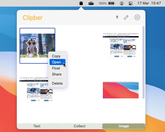165x132 pixels.
Task: Click the date and time 17 Mar 15:47
Action: pyautogui.click(x=149, y=3)
